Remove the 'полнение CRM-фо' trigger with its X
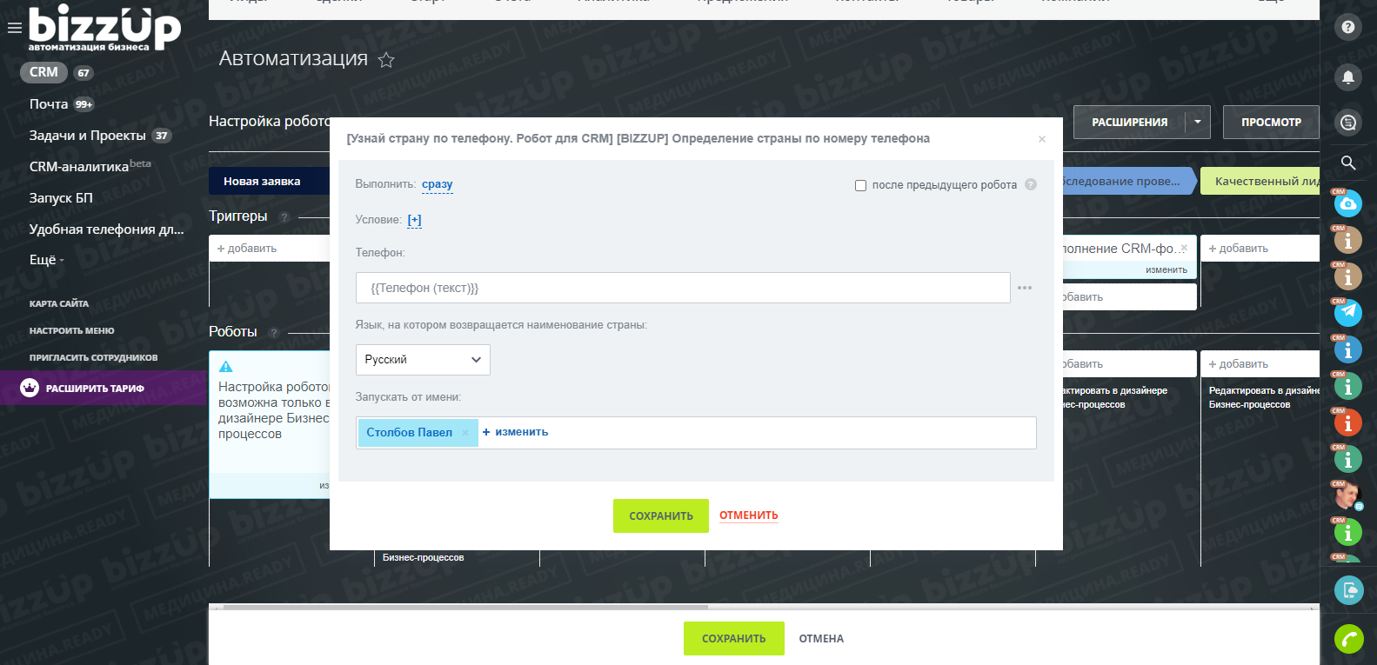 (1184, 248)
